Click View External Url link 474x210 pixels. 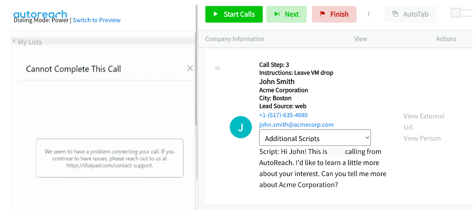tap(424, 121)
